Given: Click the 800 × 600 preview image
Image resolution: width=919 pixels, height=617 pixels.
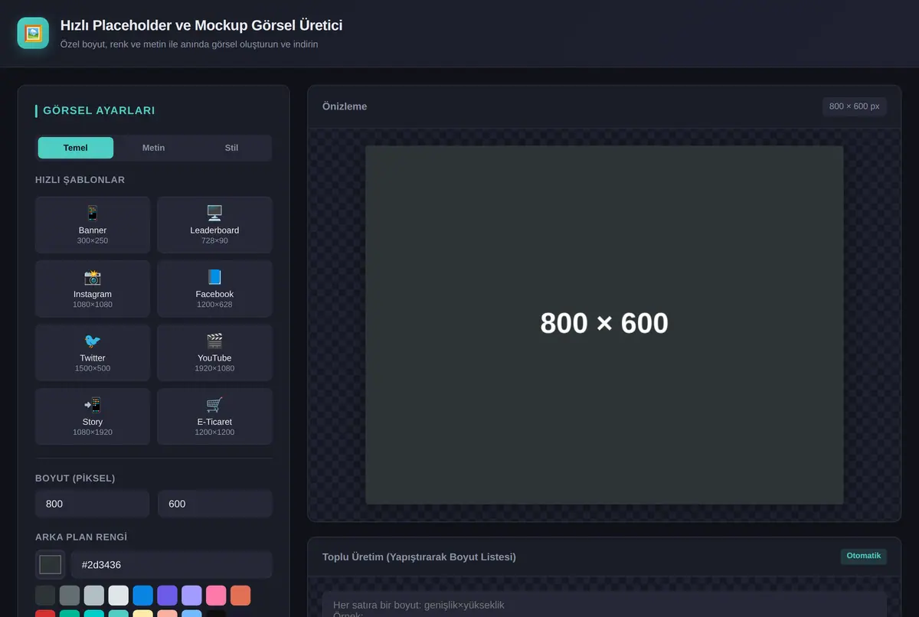Looking at the screenshot, I should point(604,325).
